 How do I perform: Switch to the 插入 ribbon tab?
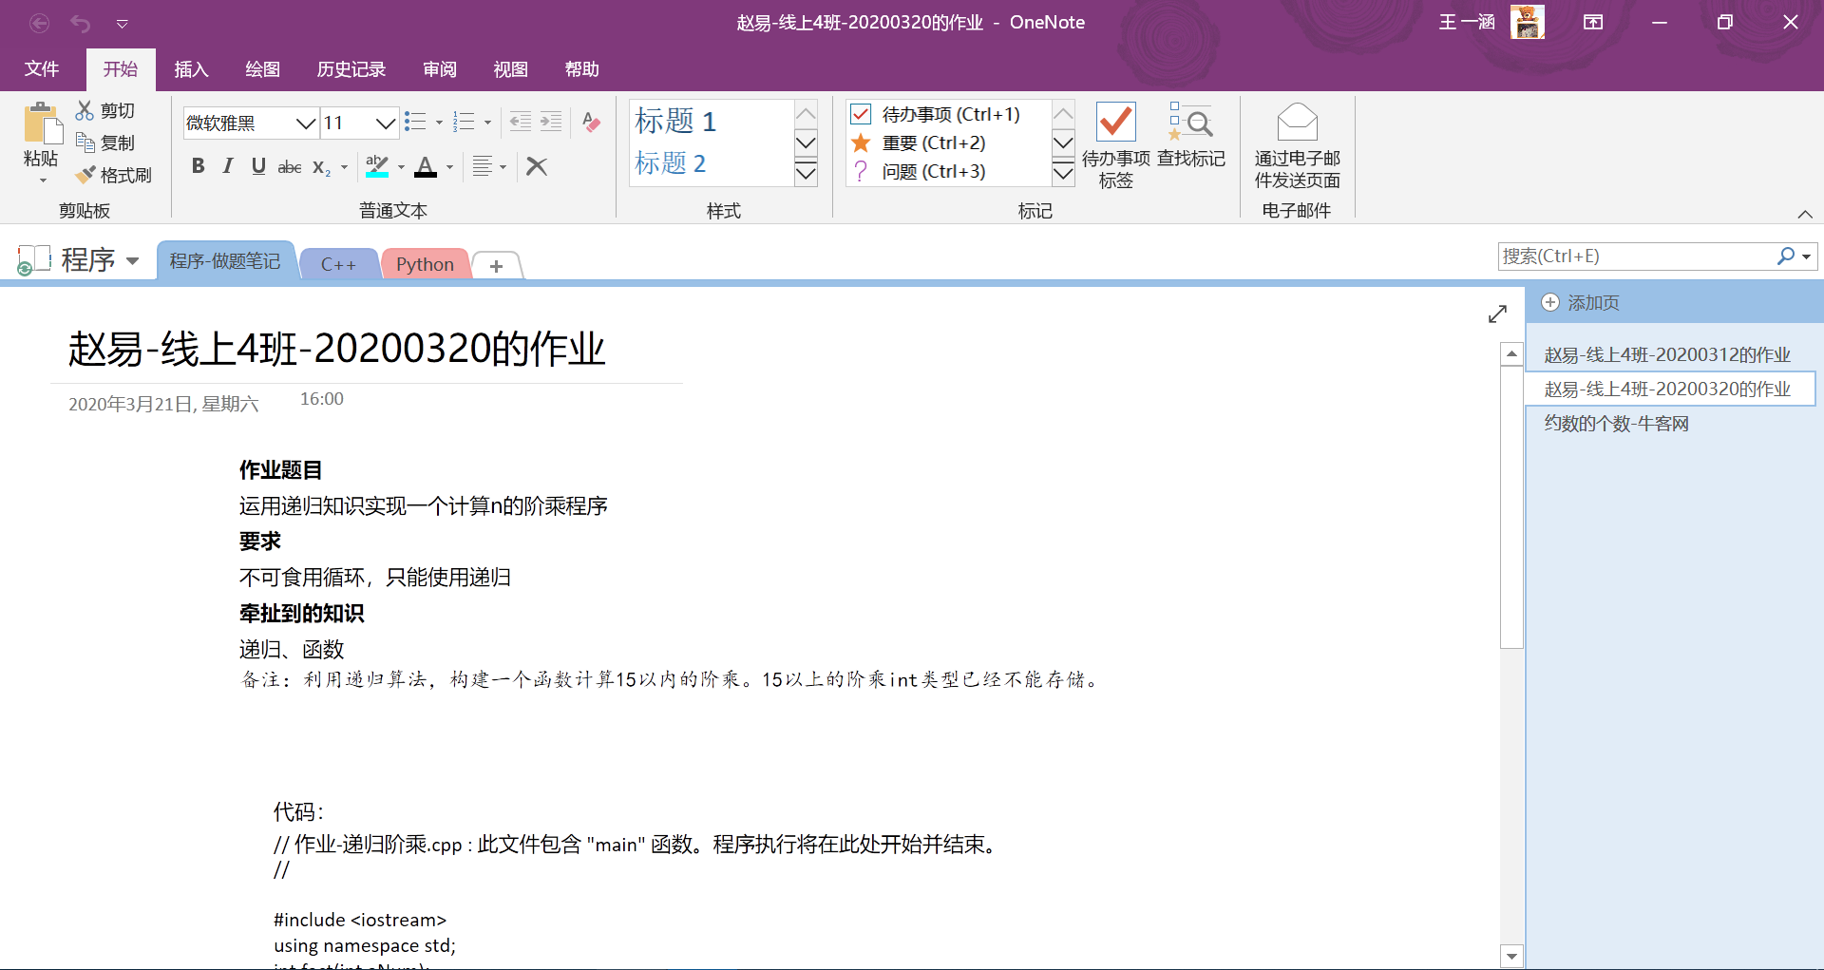coord(191,69)
